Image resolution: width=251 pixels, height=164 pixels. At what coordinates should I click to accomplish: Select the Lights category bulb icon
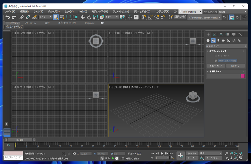click(218, 41)
